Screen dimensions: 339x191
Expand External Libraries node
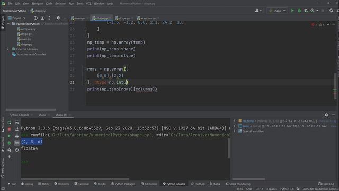[x=8, y=49]
